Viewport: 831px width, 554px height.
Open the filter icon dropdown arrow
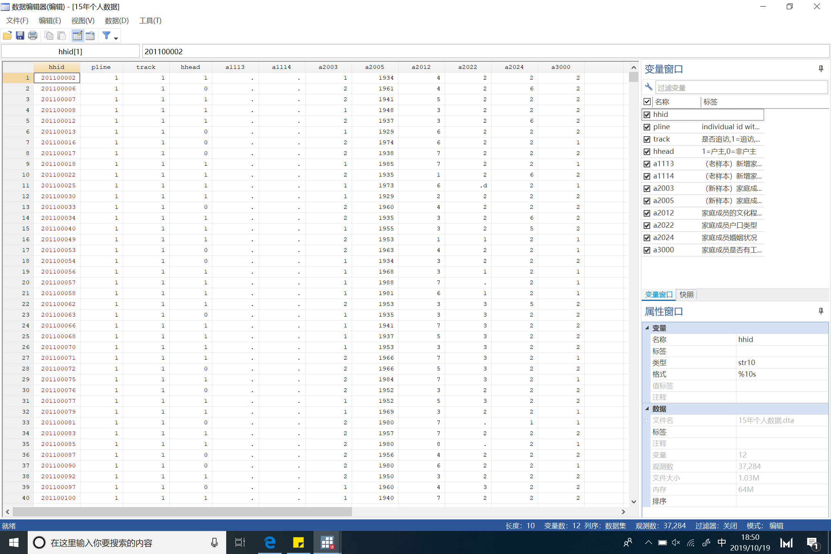pyautogui.click(x=116, y=38)
